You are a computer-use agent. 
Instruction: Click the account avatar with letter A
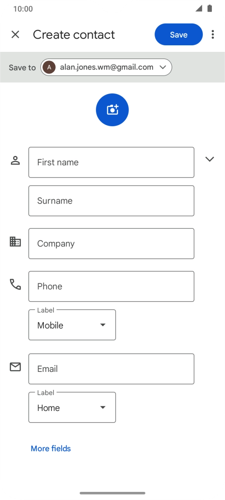tap(49, 67)
